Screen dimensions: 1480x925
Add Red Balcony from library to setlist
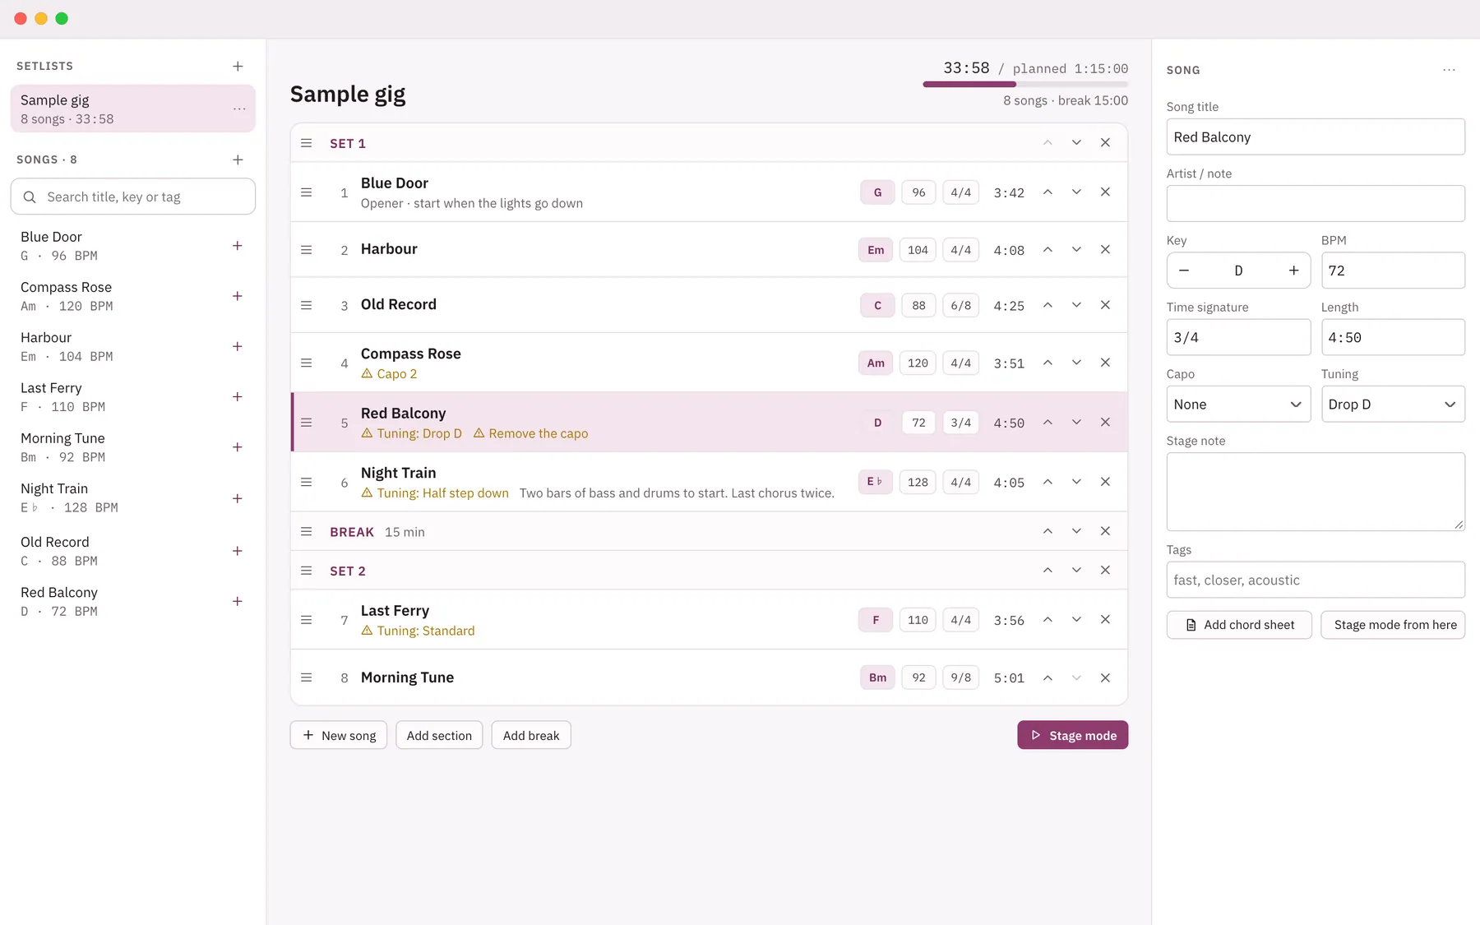[237, 601]
